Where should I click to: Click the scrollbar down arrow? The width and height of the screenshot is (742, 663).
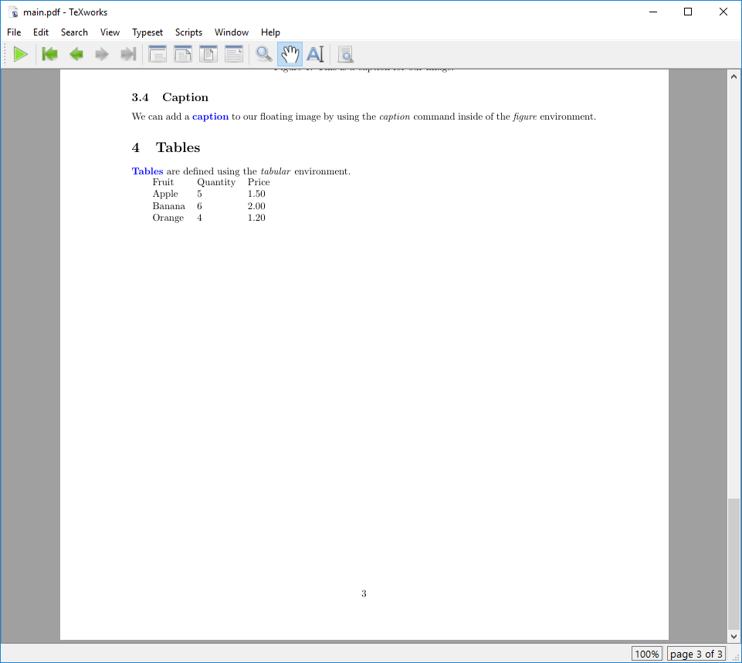pyautogui.click(x=732, y=636)
